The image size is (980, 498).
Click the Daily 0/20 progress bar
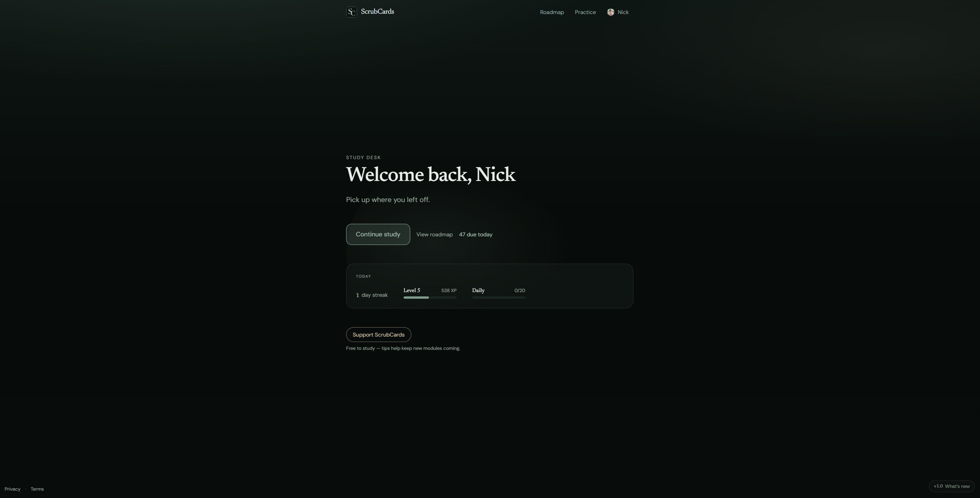pos(498,298)
